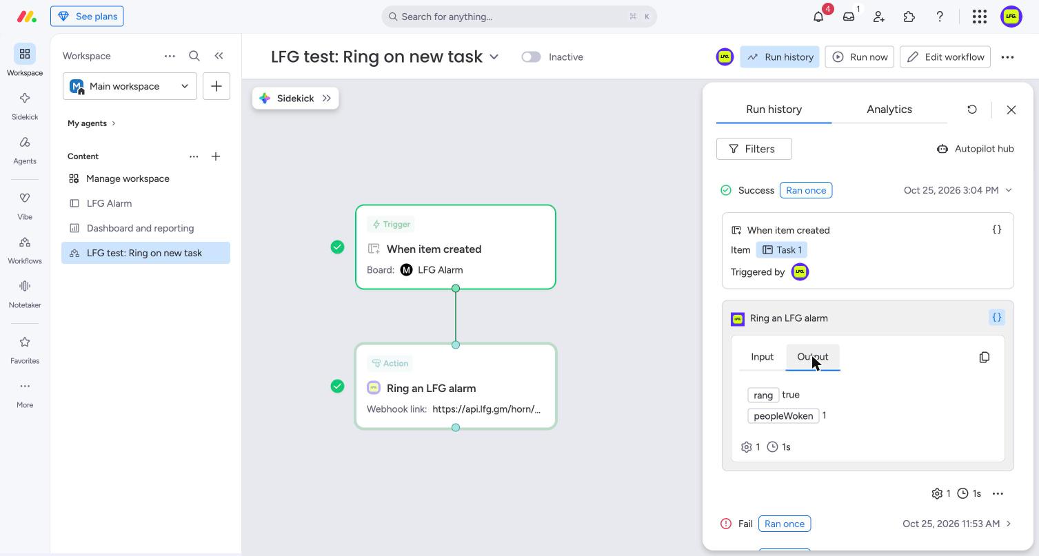Open Favorites in the left rail
This screenshot has width=1039, height=556.
25,349
